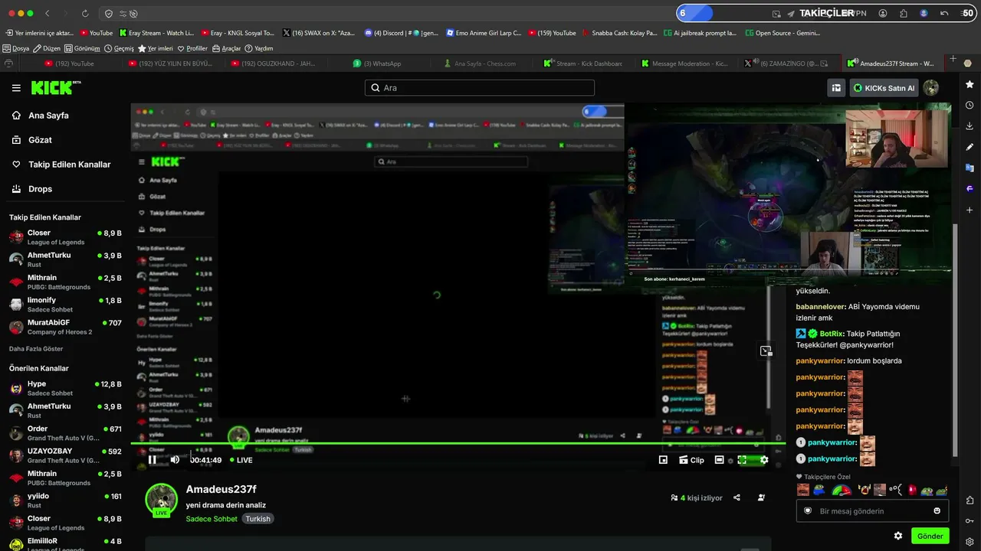981x551 pixels.
Task: Share the Amadeus237f stream
Action: pos(737,497)
